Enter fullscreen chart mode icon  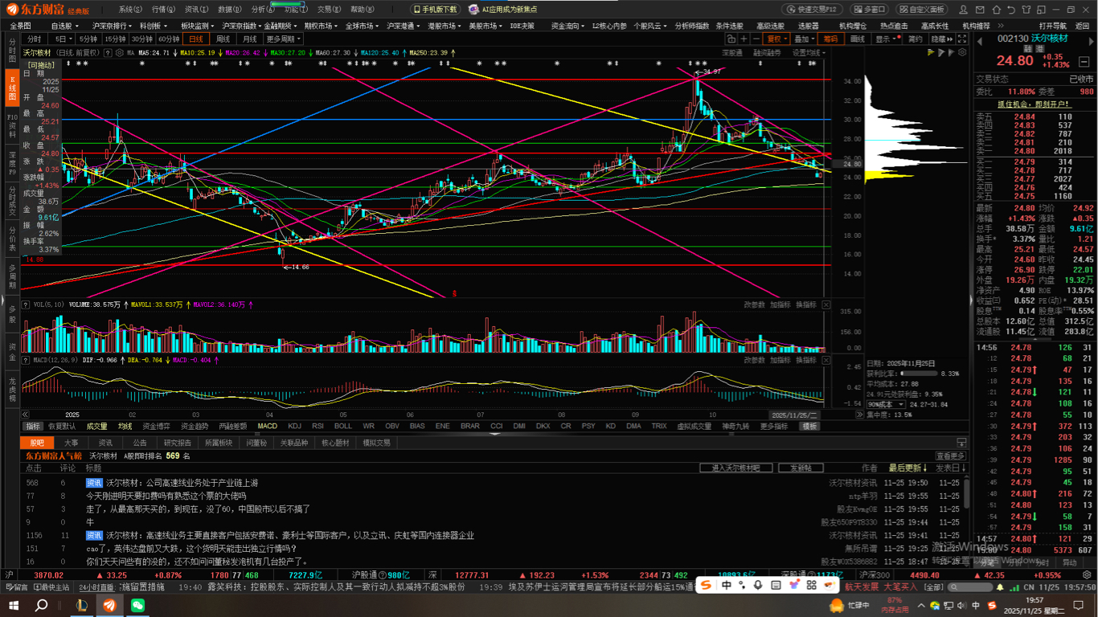(961, 39)
